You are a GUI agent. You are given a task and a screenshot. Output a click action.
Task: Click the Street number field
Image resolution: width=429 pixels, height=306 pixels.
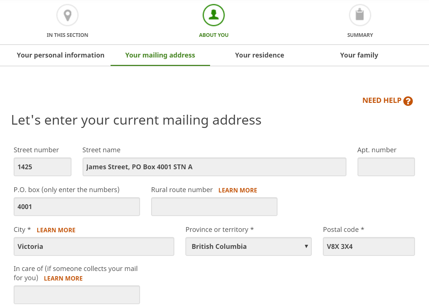click(42, 167)
